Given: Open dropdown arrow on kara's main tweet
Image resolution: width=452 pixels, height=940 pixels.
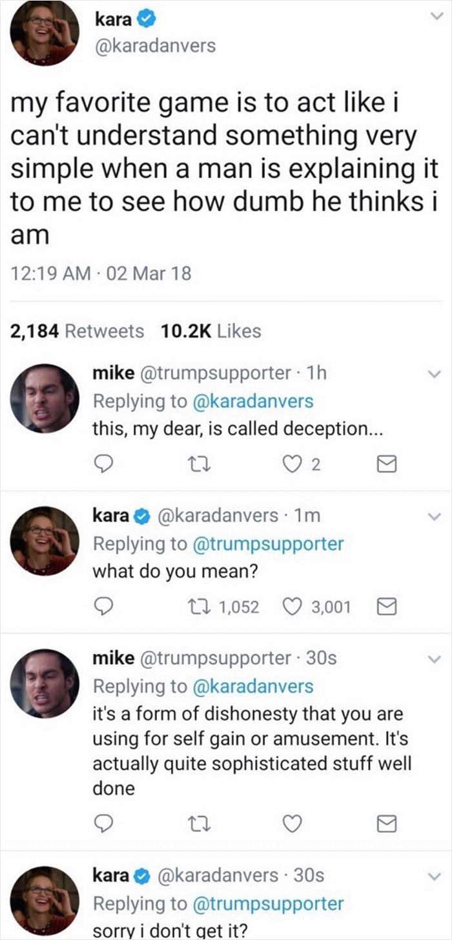Looking at the screenshot, I should coord(433,22).
